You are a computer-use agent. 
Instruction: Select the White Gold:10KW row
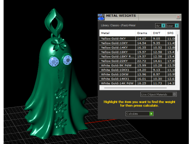[137, 74]
